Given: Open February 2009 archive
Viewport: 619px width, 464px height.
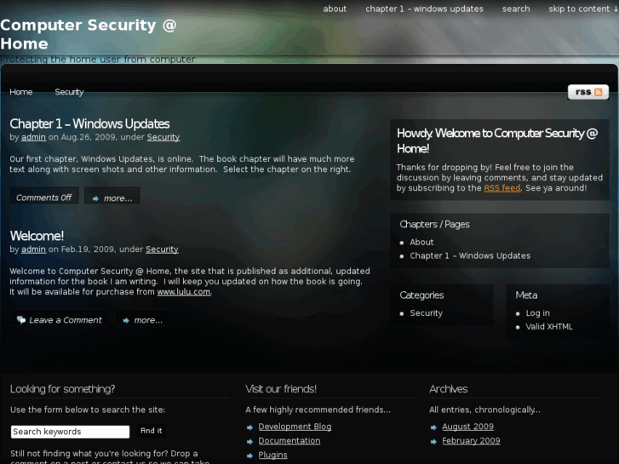Looking at the screenshot, I should 471,441.
